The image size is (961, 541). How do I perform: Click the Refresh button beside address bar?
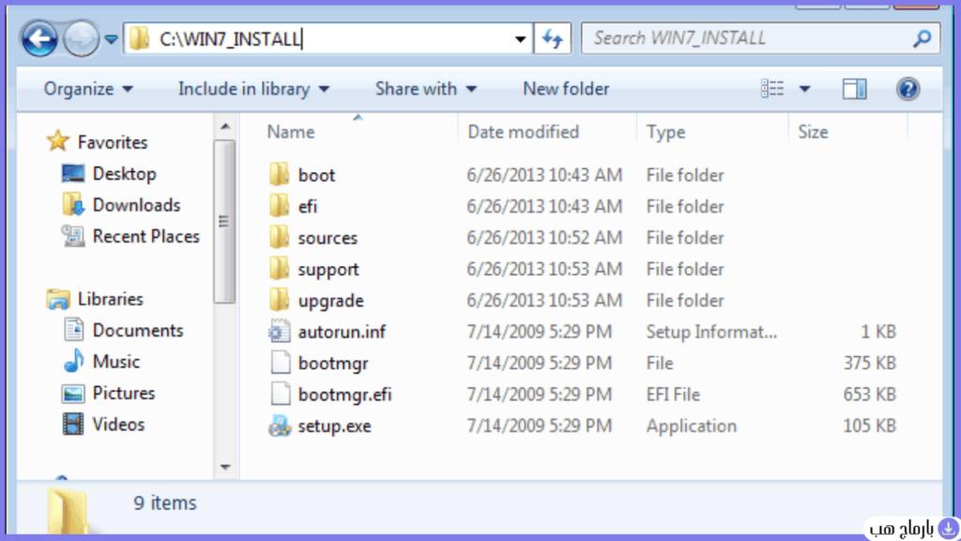click(553, 39)
